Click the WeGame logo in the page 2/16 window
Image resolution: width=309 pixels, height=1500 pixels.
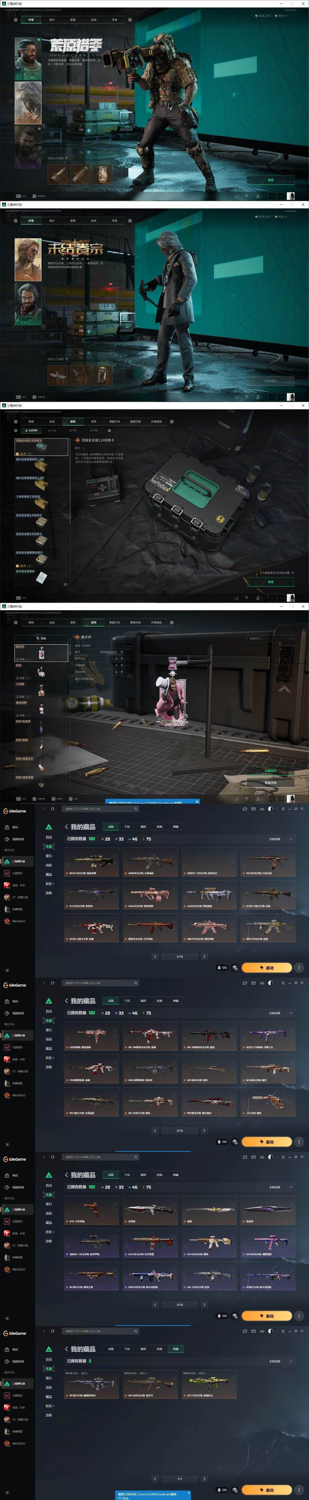pyautogui.click(x=14, y=985)
